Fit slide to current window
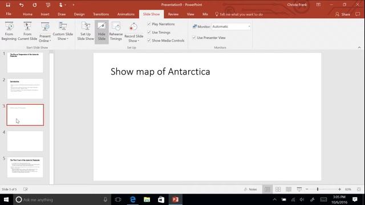365x205 pixels. pyautogui.click(x=359, y=190)
